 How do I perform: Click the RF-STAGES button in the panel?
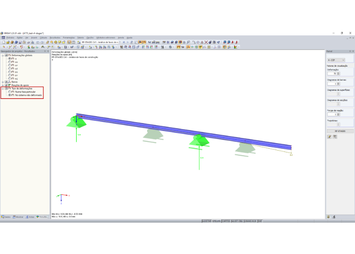(x=340, y=131)
